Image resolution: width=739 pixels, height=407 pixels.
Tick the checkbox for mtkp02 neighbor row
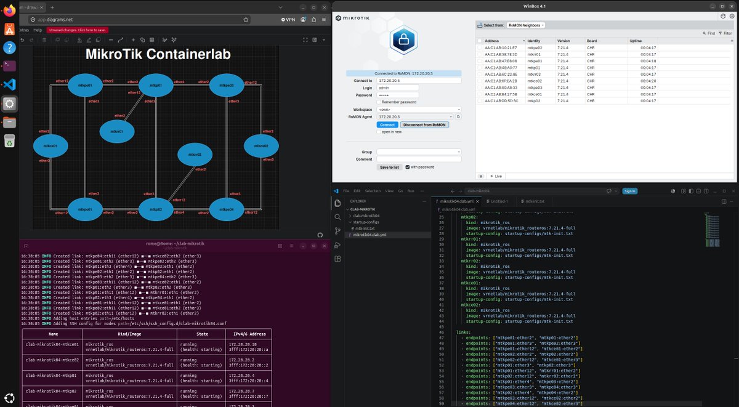tap(480, 101)
